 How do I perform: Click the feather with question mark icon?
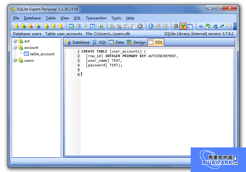[x=215, y=26]
